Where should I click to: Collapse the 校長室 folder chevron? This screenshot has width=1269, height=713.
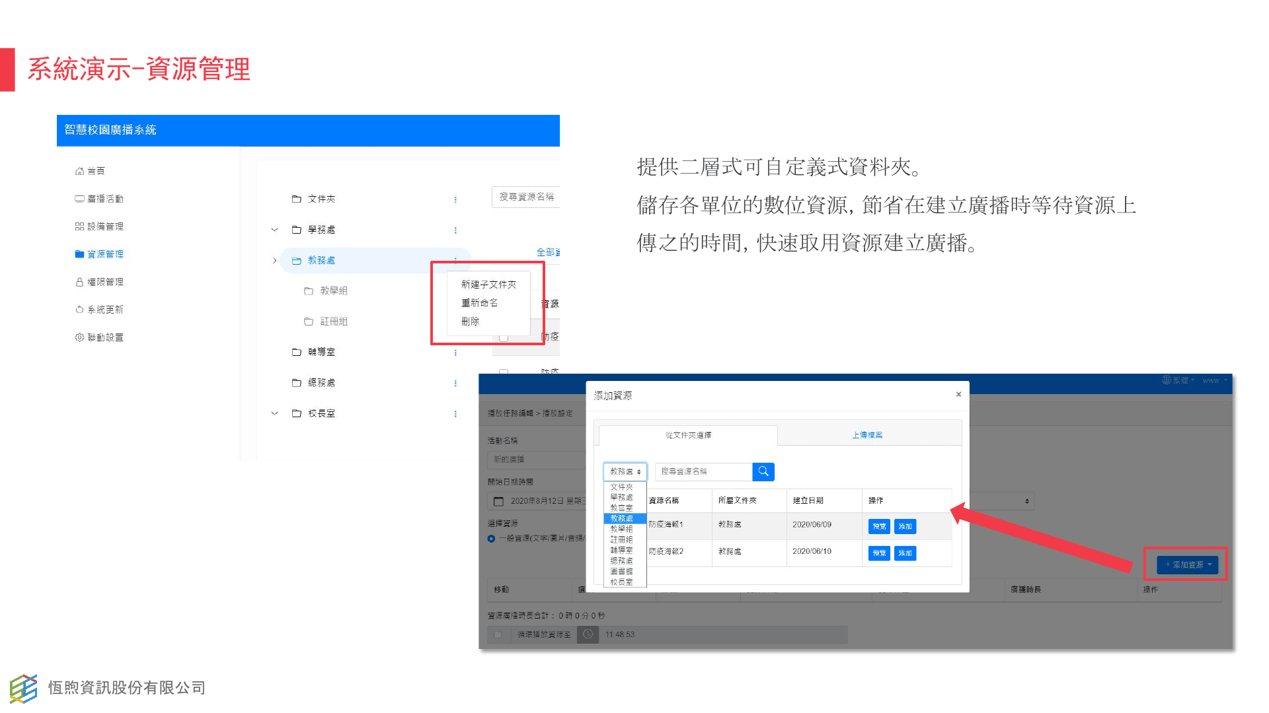coord(274,413)
